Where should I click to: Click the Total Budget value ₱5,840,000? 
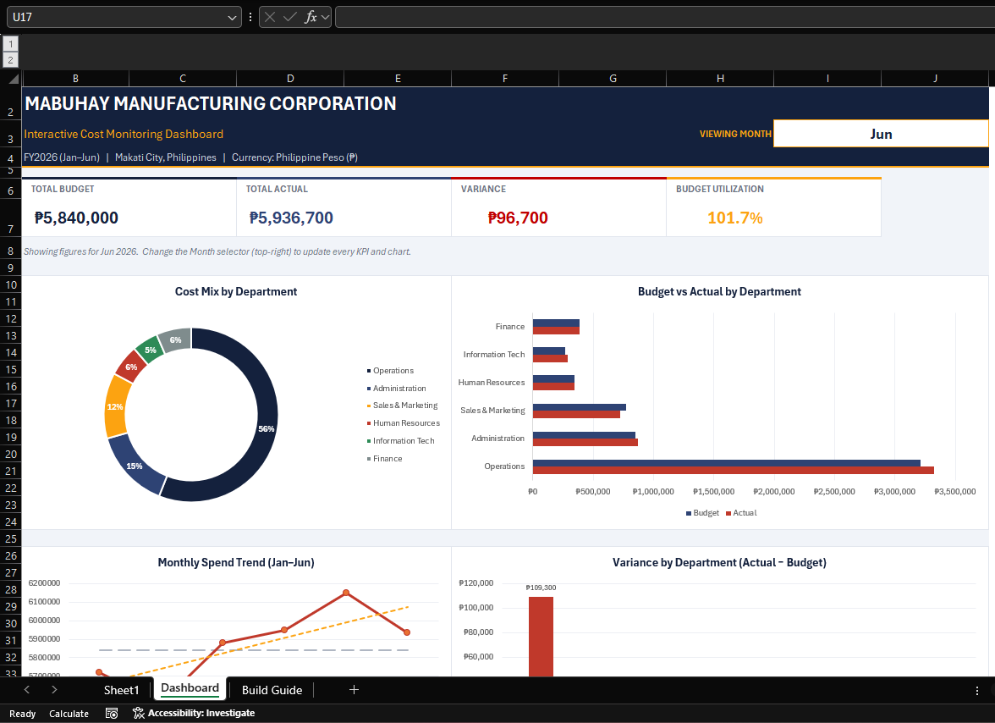pos(76,218)
